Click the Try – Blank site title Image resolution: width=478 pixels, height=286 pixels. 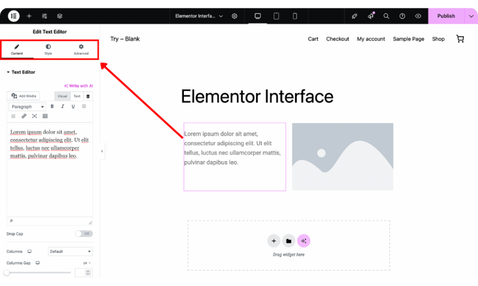tap(125, 39)
